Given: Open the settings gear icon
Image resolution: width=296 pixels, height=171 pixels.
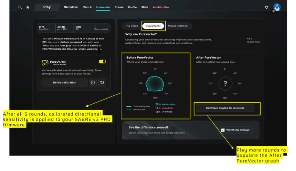Looking at the screenshot, I should [x=267, y=7].
